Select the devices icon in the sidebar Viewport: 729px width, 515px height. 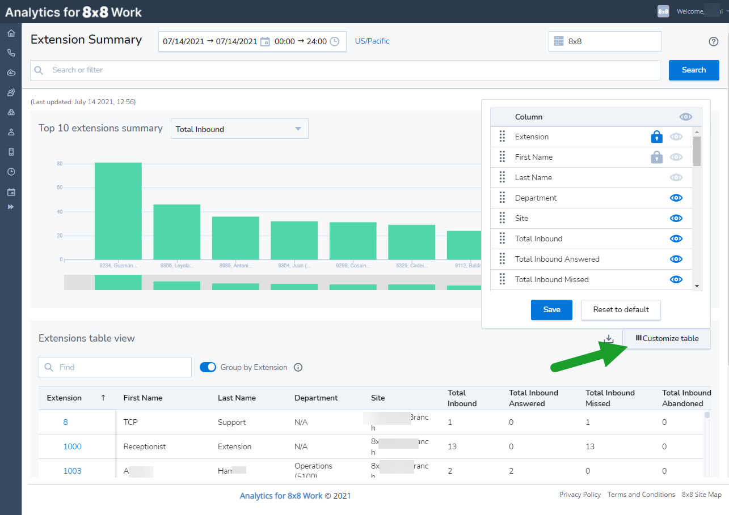11,151
